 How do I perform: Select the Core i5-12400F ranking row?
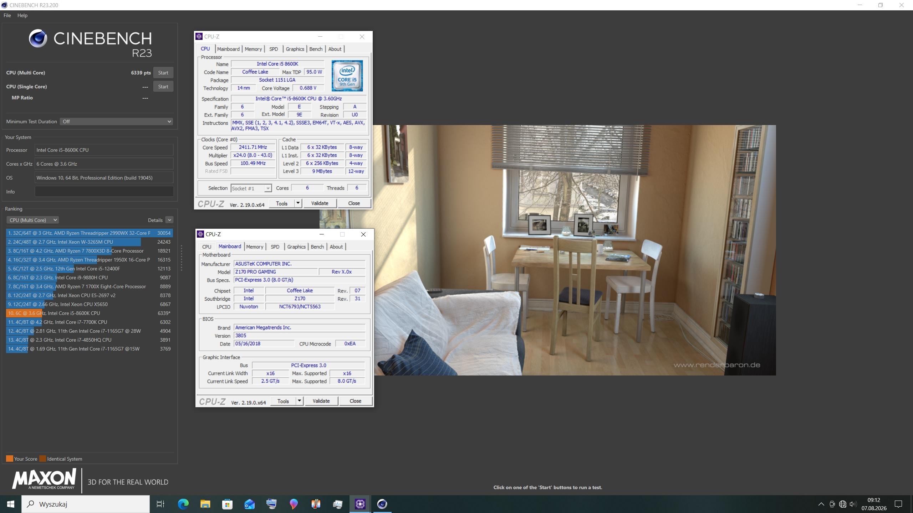click(x=90, y=269)
